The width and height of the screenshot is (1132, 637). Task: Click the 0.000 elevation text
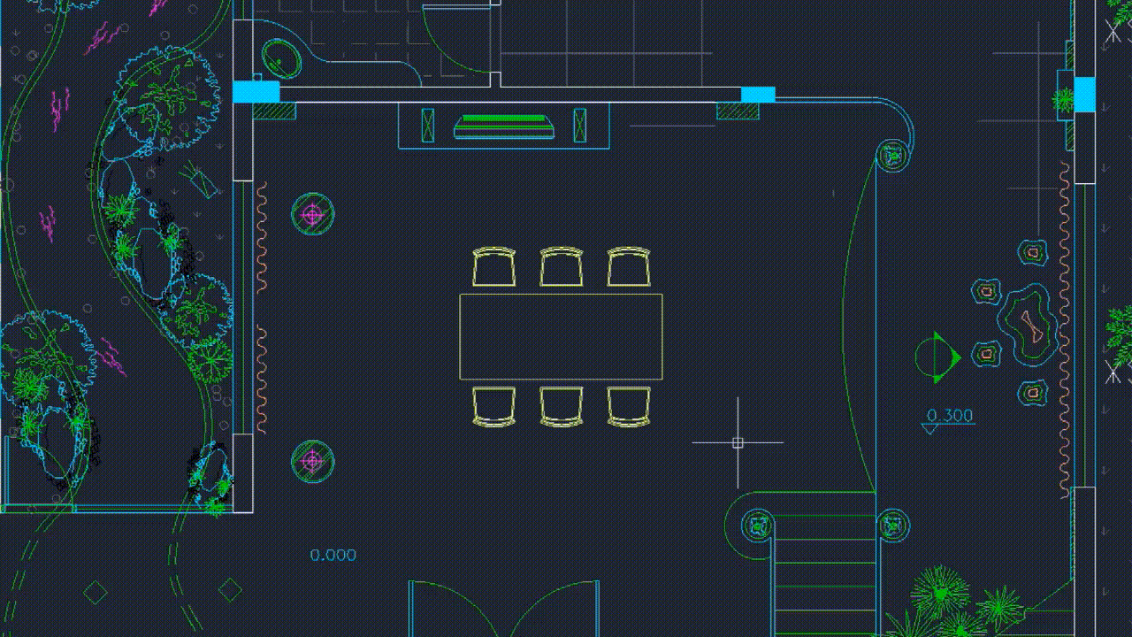[333, 556]
